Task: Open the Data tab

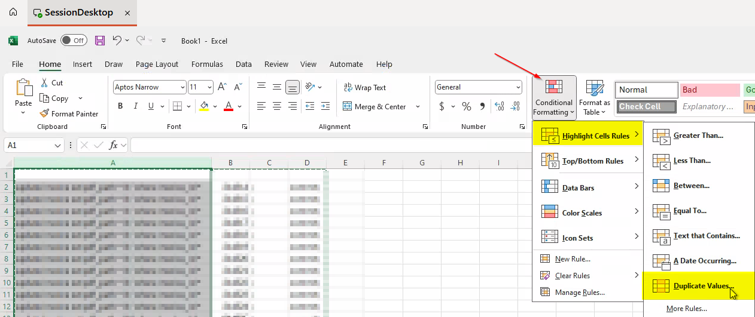Action: click(x=243, y=64)
